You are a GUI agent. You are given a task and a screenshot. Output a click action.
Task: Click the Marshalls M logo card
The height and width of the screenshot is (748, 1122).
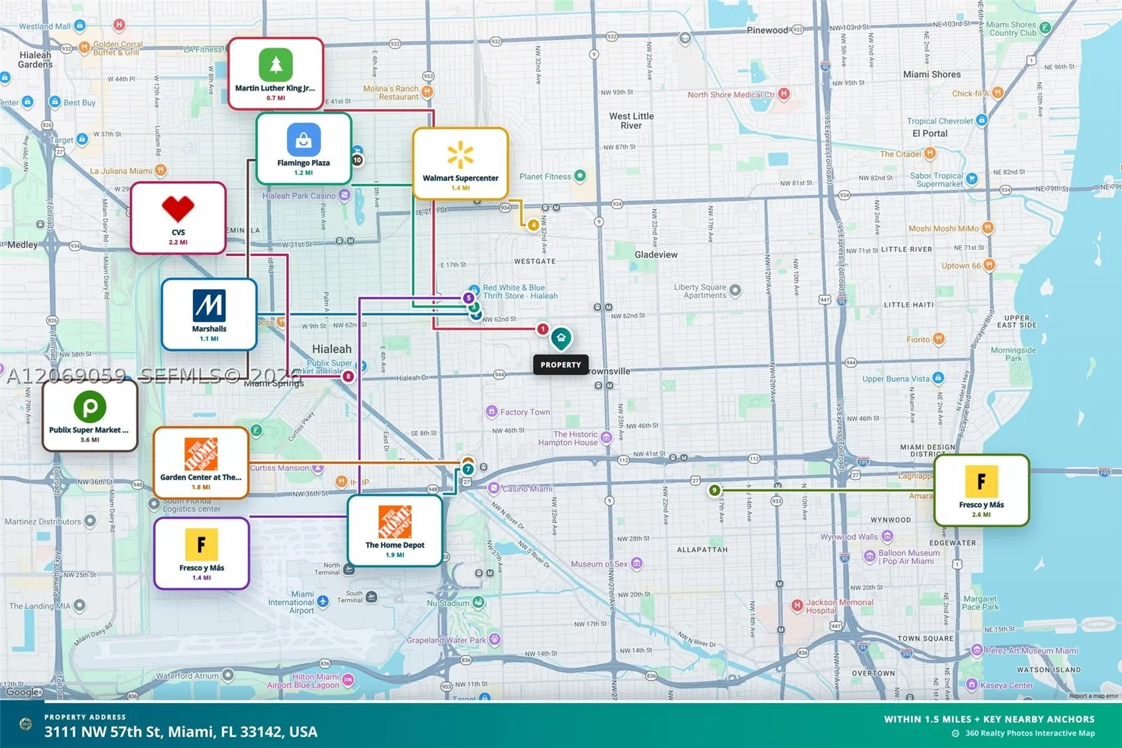[209, 314]
